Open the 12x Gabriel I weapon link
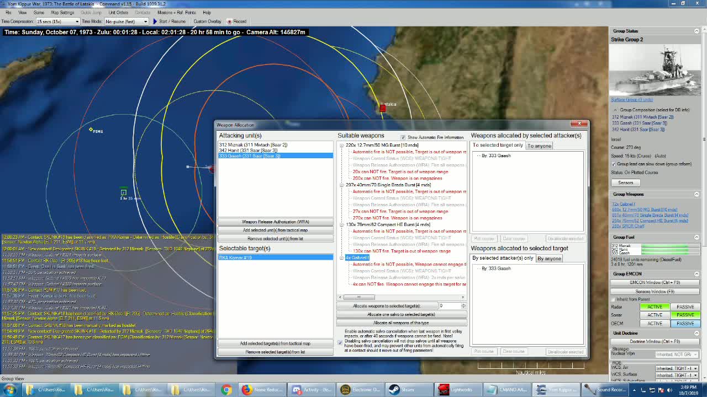 624,204
